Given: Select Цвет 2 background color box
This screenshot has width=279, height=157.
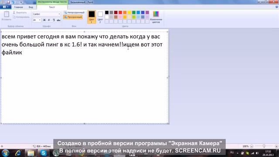Looking at the screenshot, I should coord(100,17).
